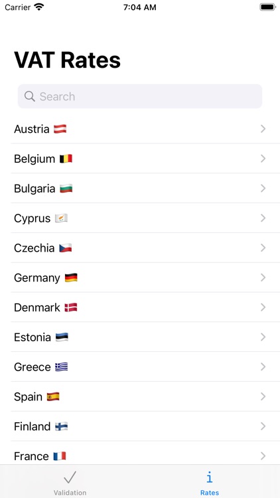
Task: Tap the Belgium flag icon
Action: 66,159
